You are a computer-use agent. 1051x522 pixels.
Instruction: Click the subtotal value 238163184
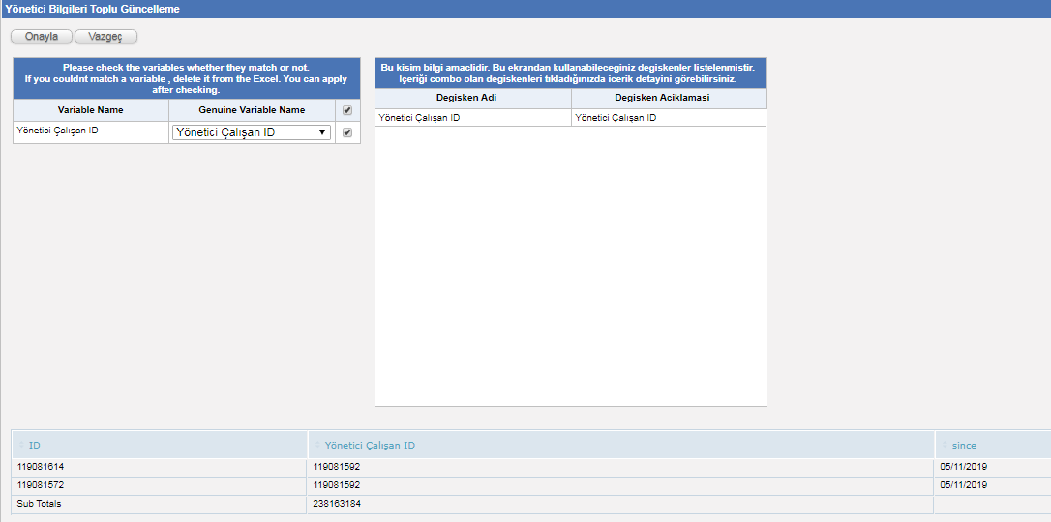pos(337,504)
